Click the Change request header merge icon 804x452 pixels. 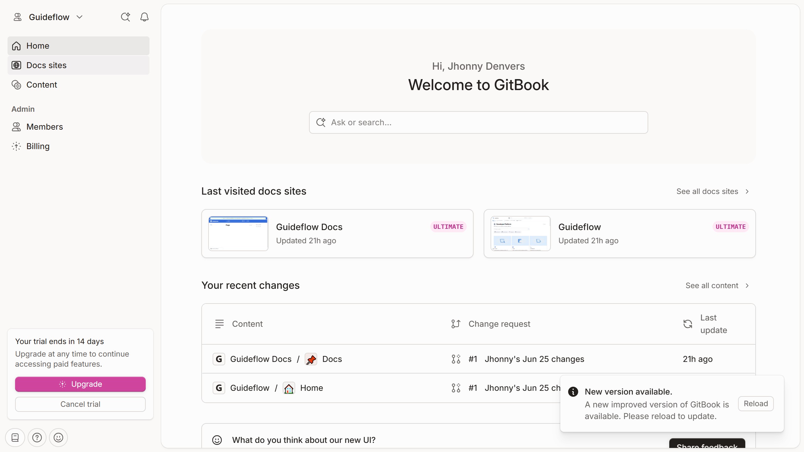(x=456, y=324)
